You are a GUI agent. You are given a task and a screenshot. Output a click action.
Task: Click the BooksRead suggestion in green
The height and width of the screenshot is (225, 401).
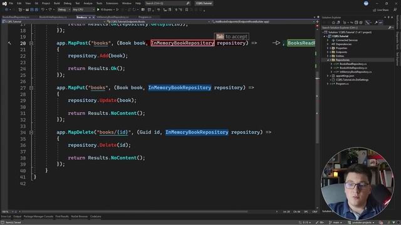click(x=301, y=43)
